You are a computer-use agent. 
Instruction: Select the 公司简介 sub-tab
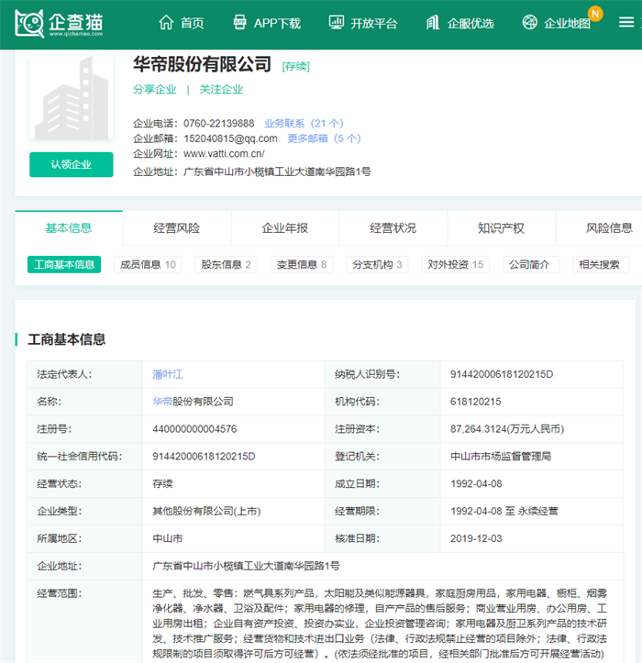pyautogui.click(x=531, y=265)
